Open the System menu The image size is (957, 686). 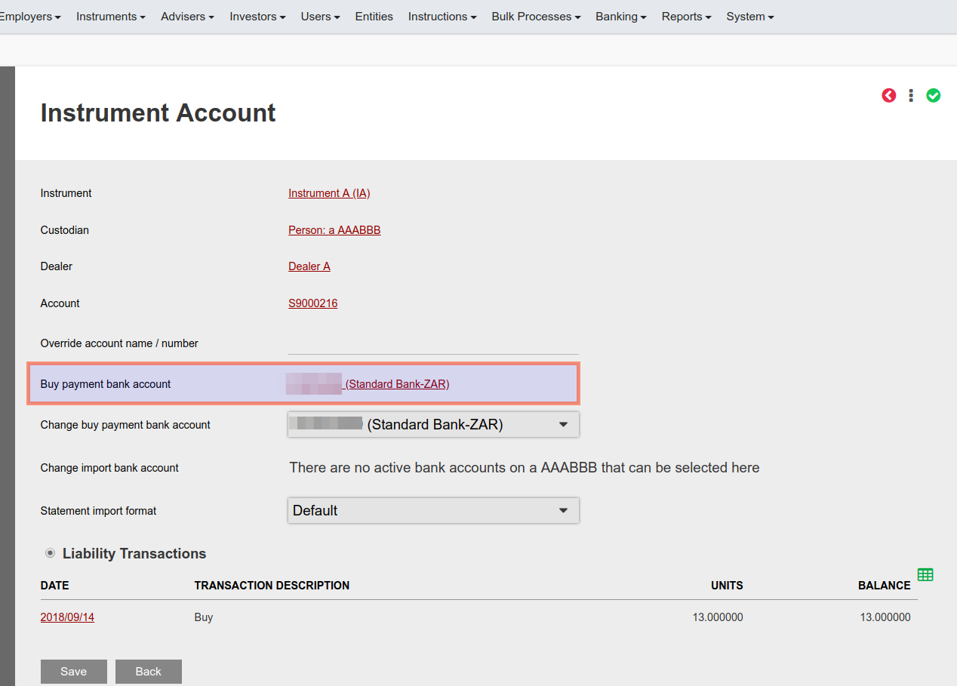pos(750,17)
